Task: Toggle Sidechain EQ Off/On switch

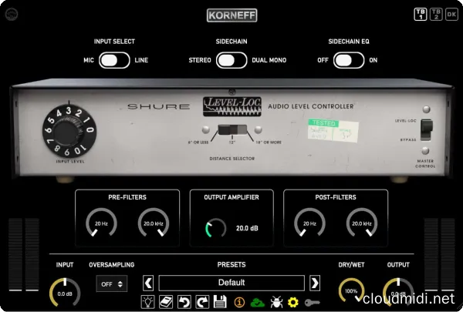Action: pos(349,60)
